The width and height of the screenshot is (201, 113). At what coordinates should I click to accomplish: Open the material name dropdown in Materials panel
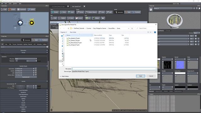click(x=192, y=8)
